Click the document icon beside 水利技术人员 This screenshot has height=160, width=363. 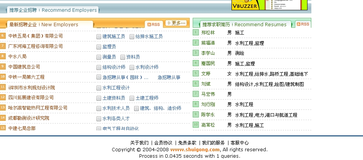[99, 108]
